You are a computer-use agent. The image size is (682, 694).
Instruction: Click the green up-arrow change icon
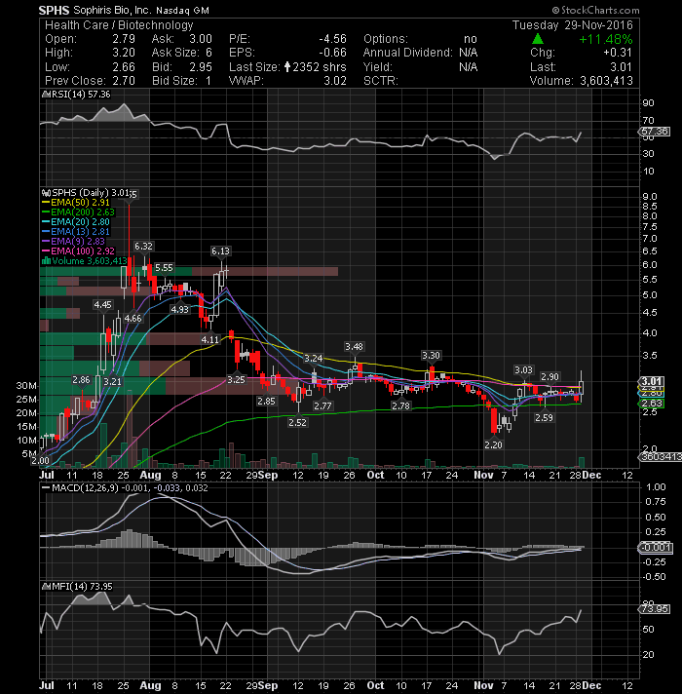pyautogui.click(x=538, y=39)
